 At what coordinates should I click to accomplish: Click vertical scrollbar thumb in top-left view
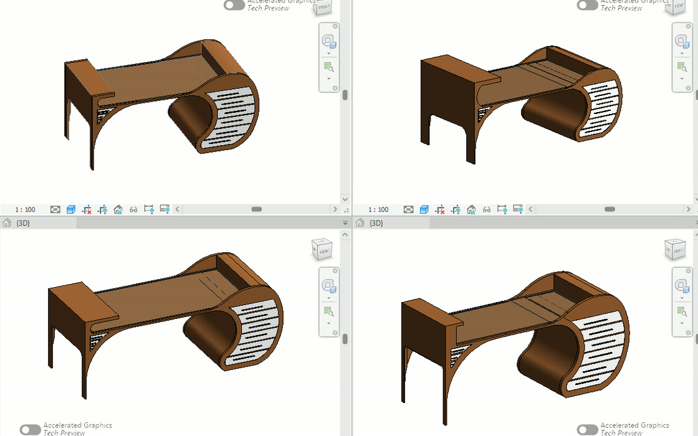(x=345, y=95)
